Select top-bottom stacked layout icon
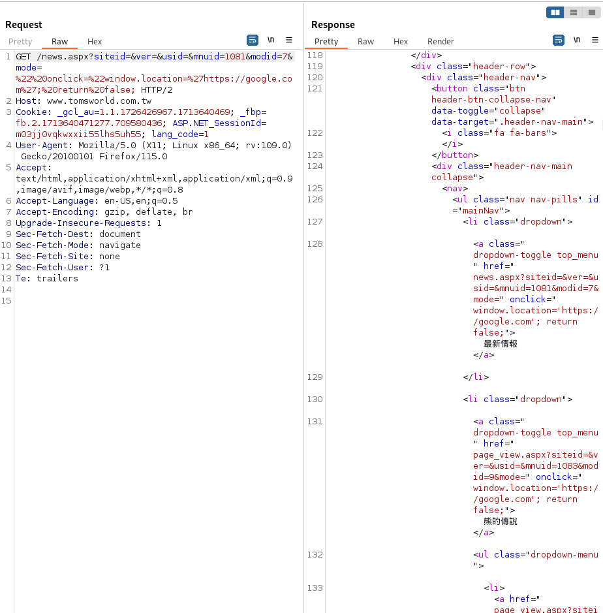603x613 pixels. [x=573, y=12]
